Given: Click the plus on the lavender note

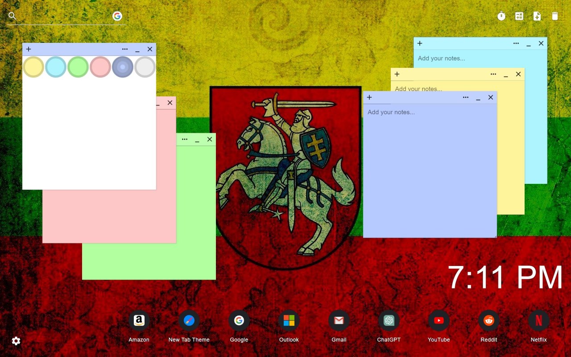Looking at the screenshot, I should pyautogui.click(x=369, y=97).
